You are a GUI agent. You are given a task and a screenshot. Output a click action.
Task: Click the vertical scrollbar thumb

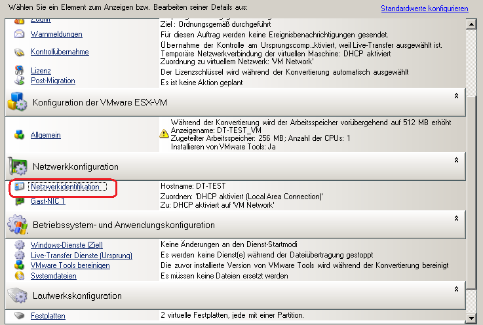(x=471, y=193)
